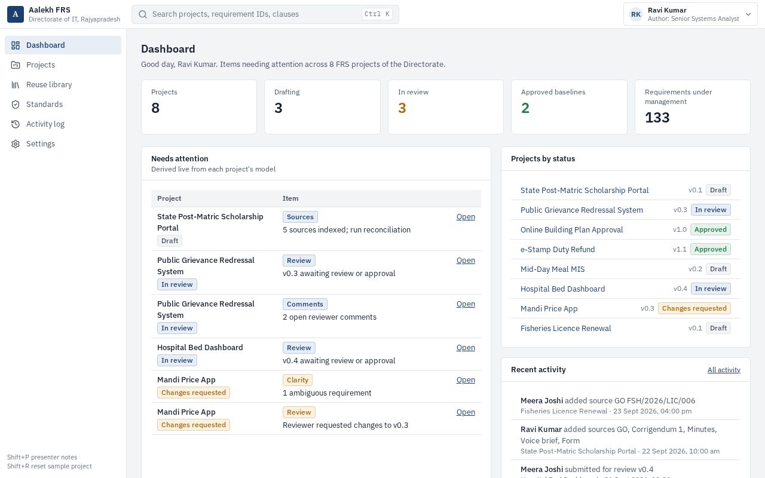
Task: Click the Ctrl K shortcut badge
Action: pos(377,14)
